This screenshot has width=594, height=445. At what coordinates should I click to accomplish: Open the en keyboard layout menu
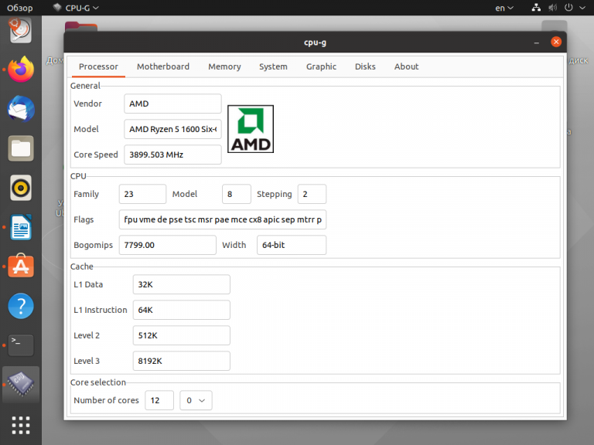coord(504,8)
